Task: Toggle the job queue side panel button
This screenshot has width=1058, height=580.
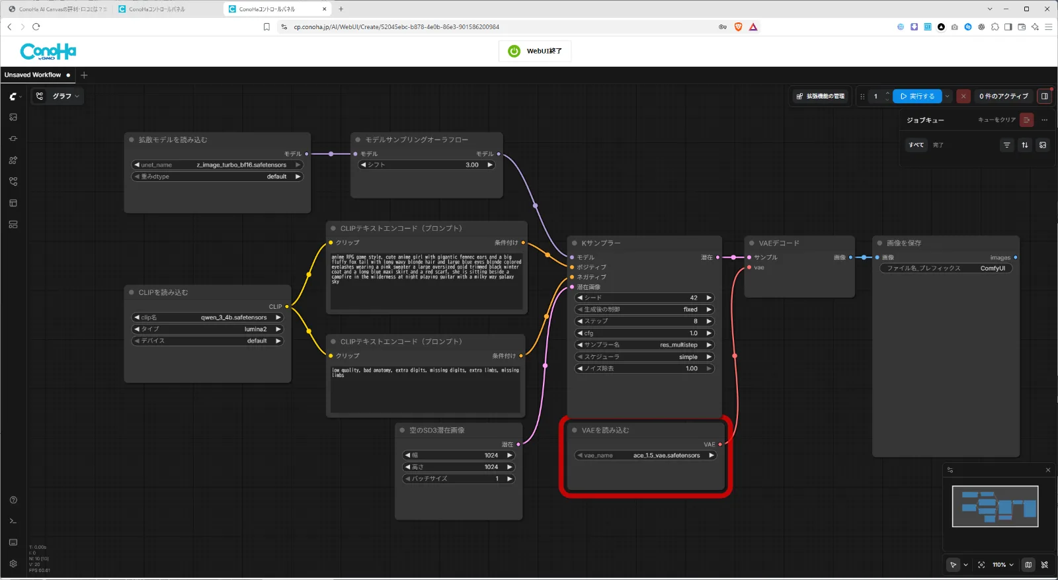Action: (x=1044, y=96)
